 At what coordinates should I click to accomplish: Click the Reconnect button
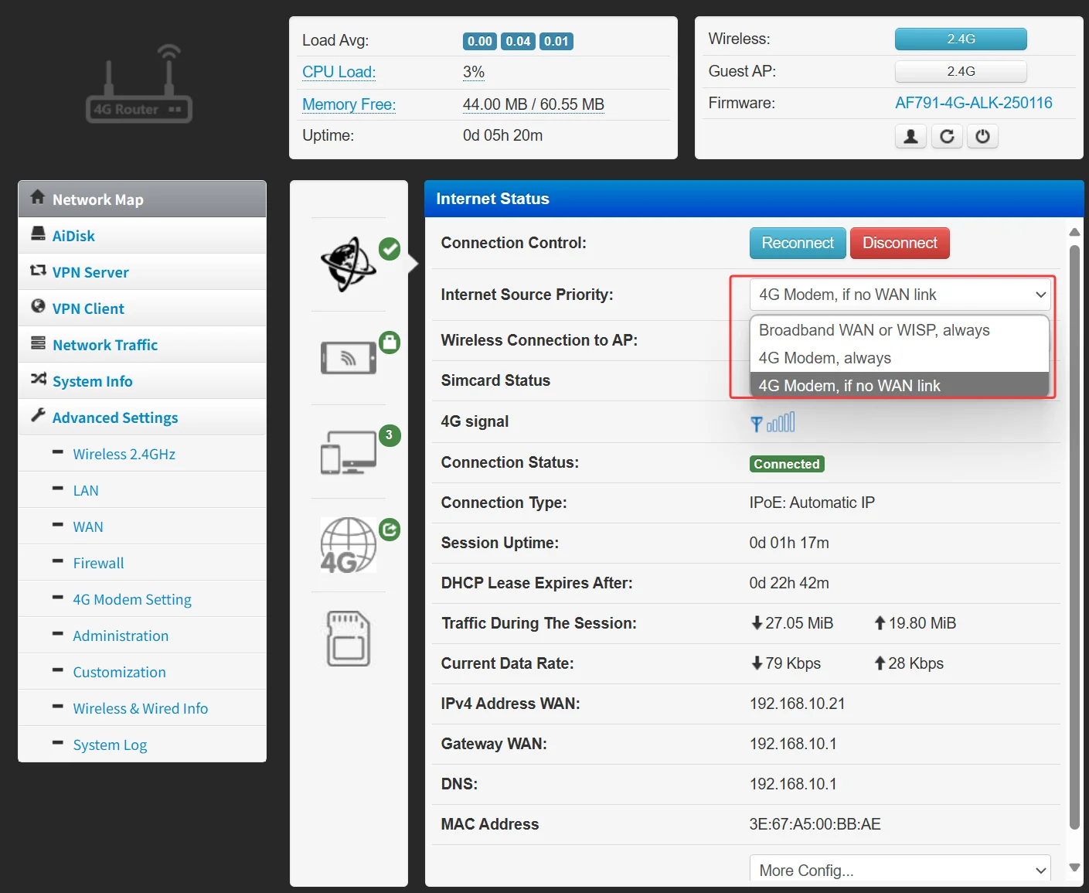pos(798,243)
